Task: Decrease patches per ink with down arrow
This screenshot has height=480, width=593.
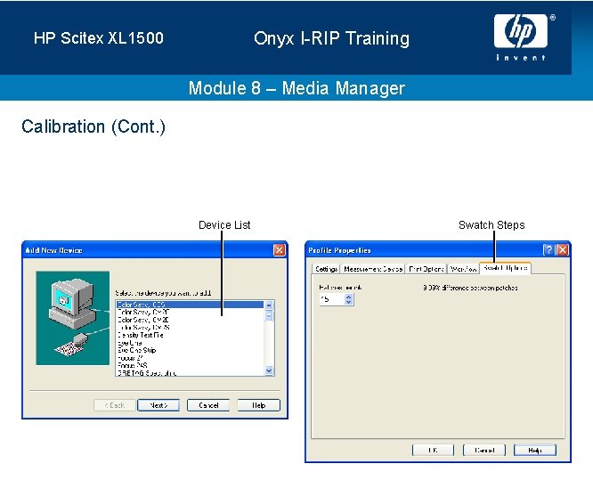Action: point(349,302)
